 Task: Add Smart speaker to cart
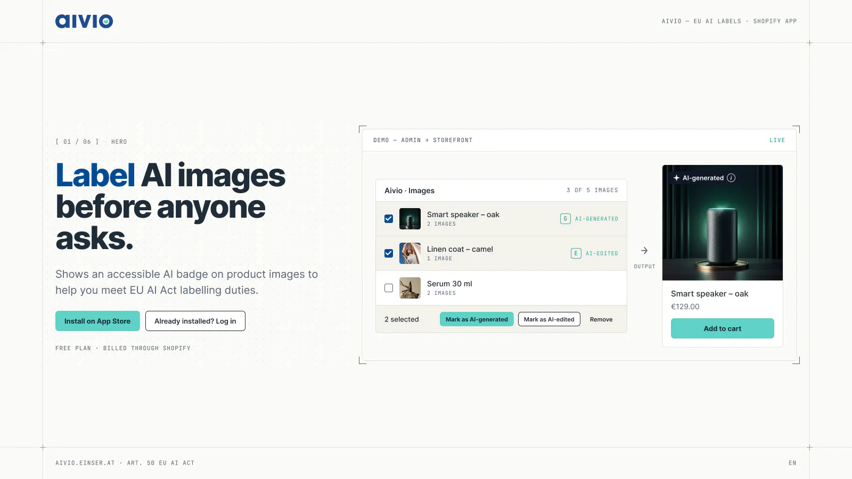(x=723, y=328)
